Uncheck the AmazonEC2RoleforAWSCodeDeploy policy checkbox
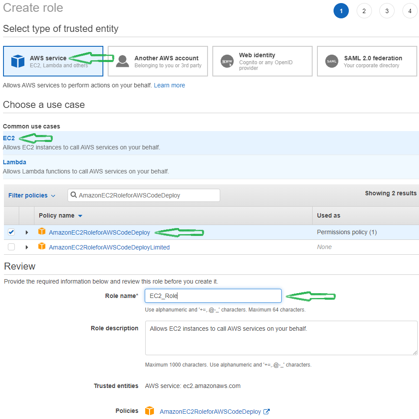The image size is (419, 419). (x=11, y=232)
